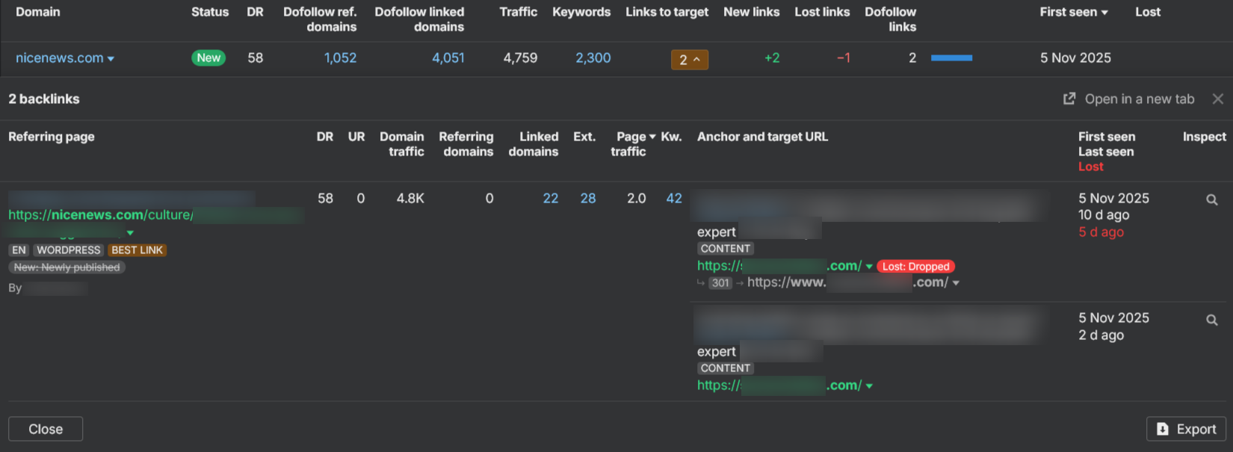
Task: Sort by DR header in backlinks table
Action: 325,137
